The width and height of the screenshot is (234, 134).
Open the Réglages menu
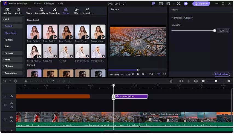tap(49, 4)
